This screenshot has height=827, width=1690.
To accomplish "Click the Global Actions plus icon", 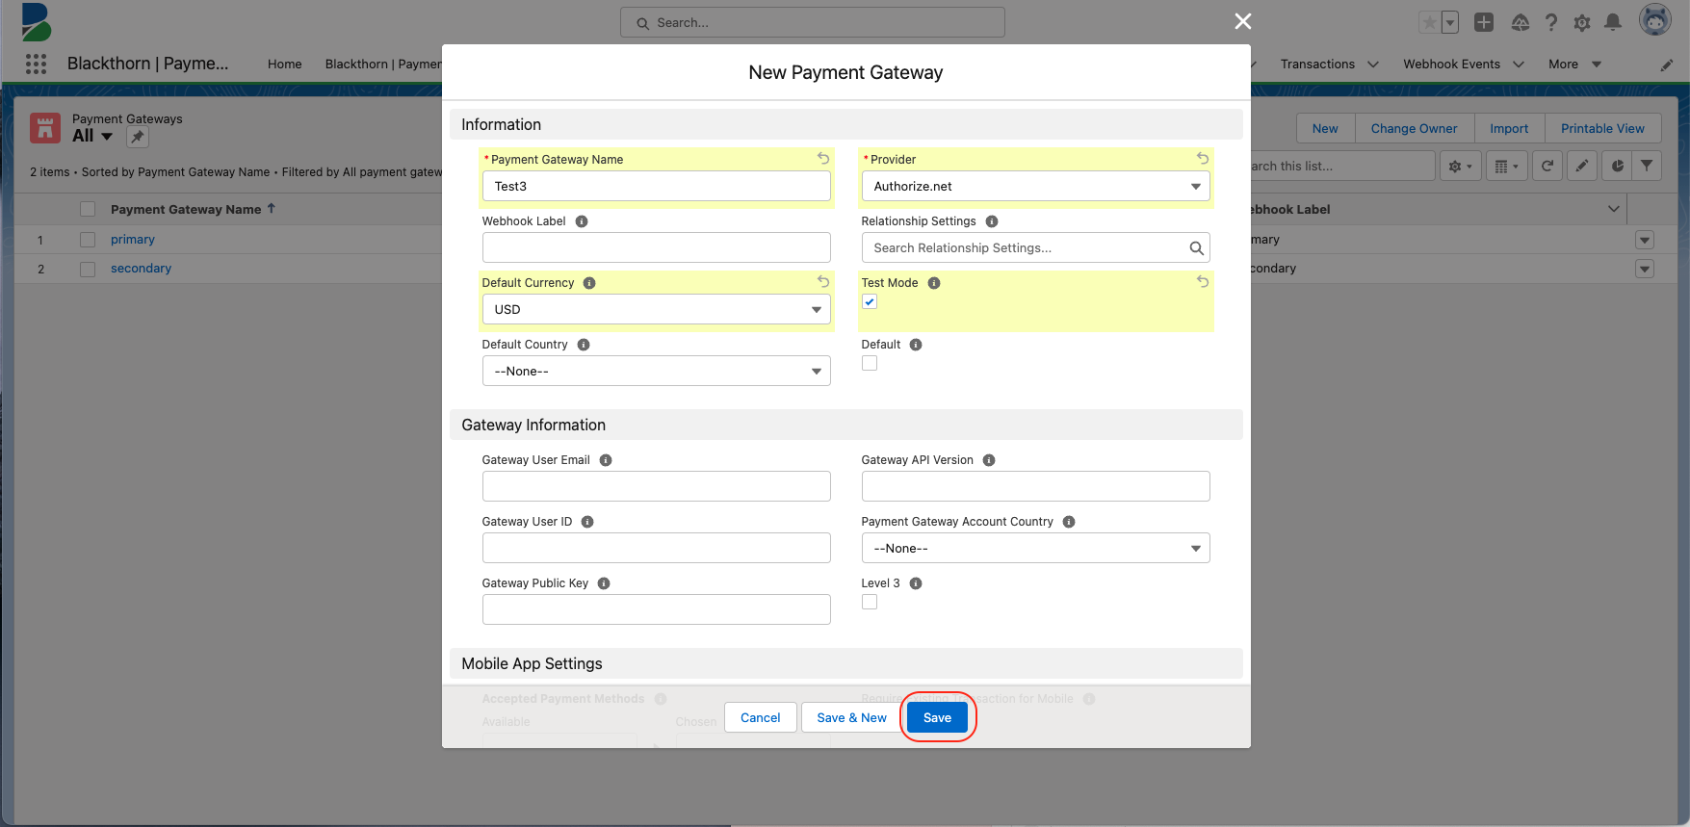I will tap(1484, 22).
